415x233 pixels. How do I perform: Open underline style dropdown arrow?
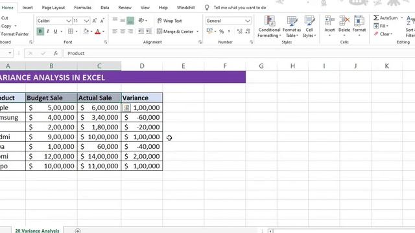coord(62,32)
